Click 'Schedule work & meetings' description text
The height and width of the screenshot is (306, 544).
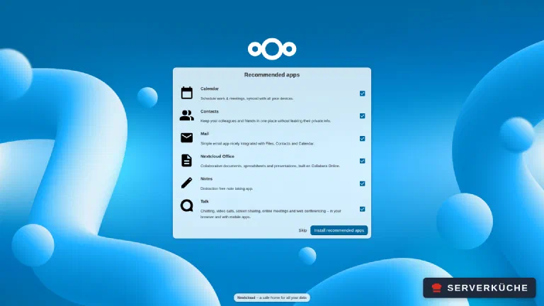pos(247,98)
